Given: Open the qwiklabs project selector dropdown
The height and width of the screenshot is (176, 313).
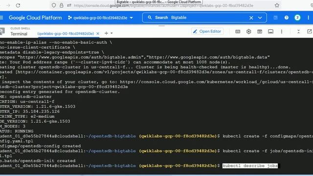Looking at the screenshot, I should 100,18.
